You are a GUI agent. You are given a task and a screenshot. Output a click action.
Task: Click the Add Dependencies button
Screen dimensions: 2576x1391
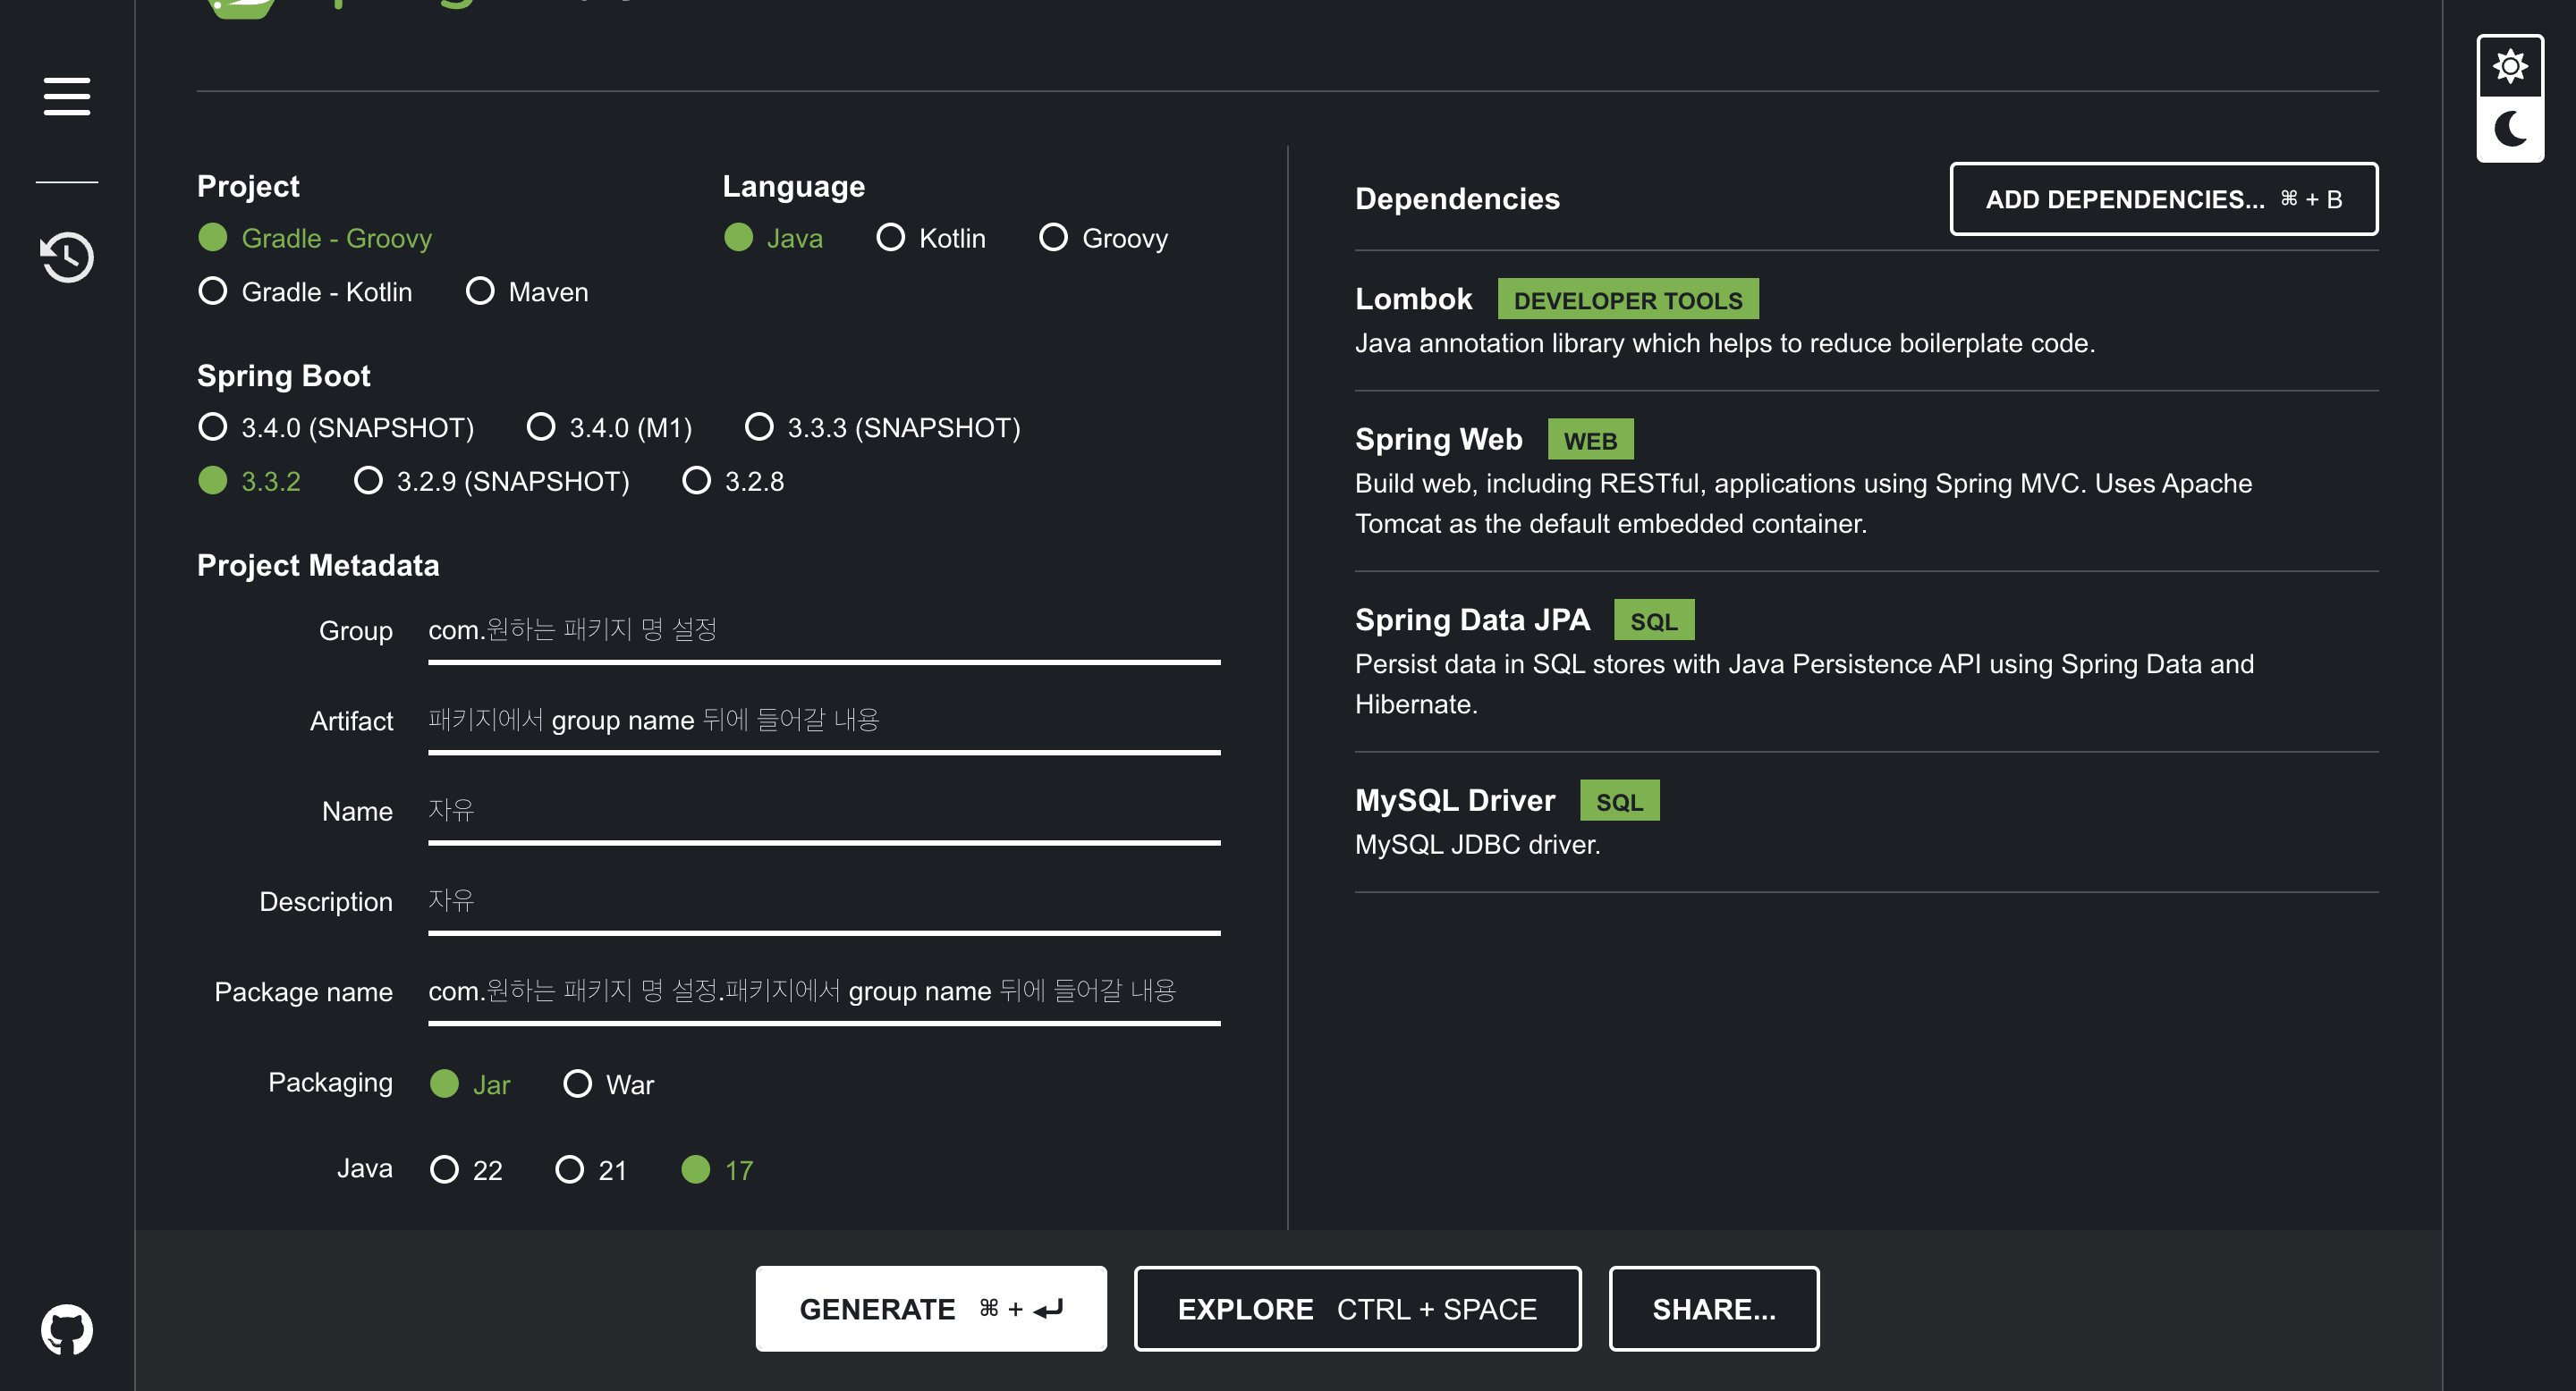coord(2162,198)
